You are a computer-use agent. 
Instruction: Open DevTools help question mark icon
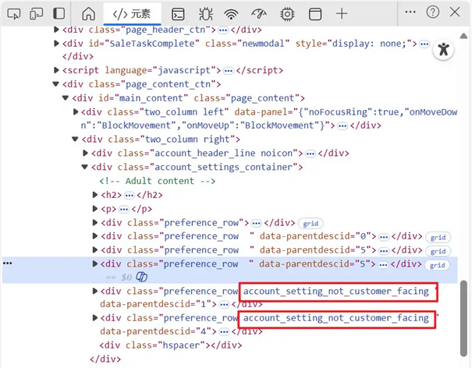(432, 12)
